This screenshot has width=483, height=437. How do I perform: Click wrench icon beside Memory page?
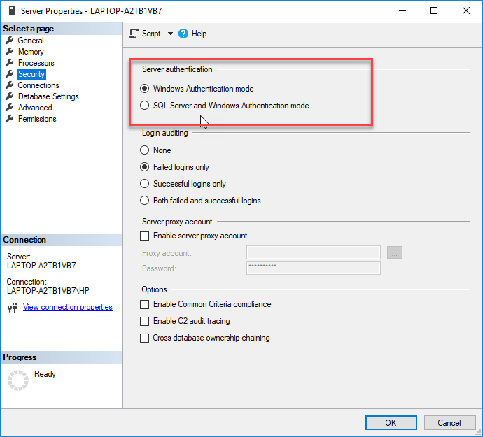[10, 52]
